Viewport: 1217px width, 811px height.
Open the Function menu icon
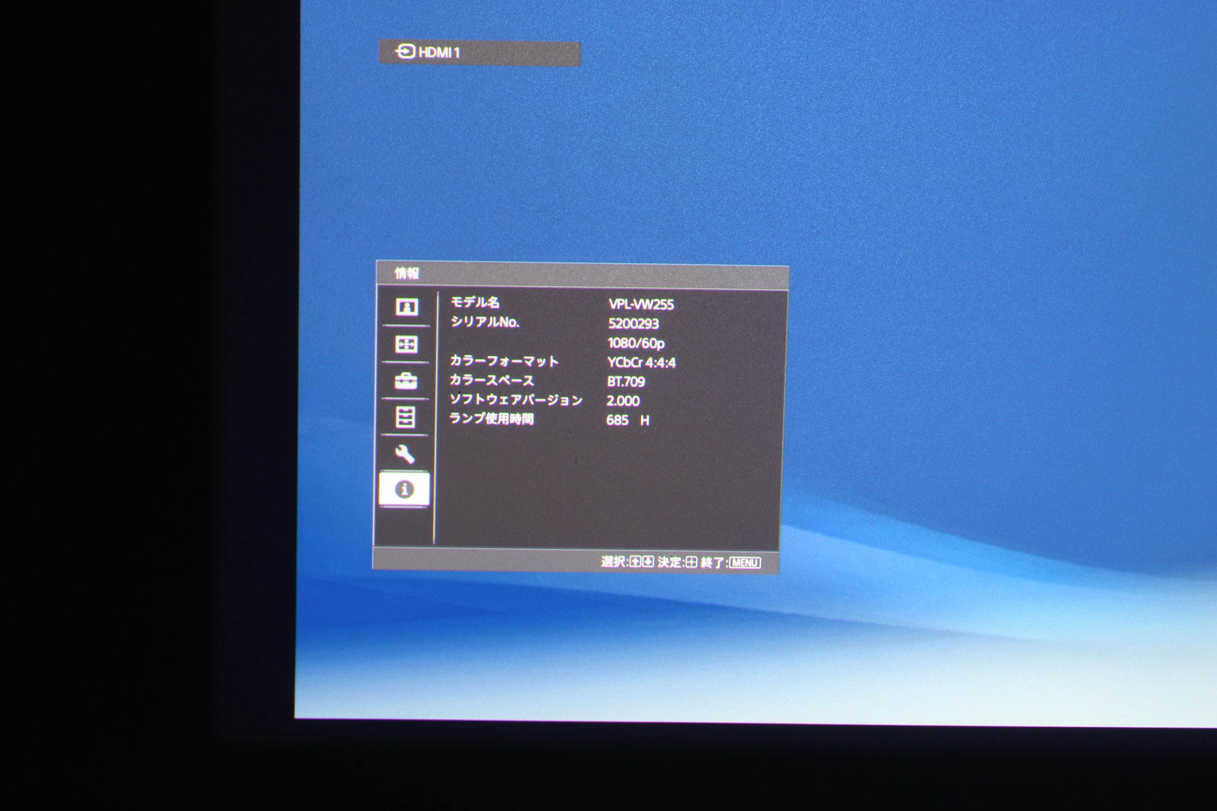tap(405, 417)
